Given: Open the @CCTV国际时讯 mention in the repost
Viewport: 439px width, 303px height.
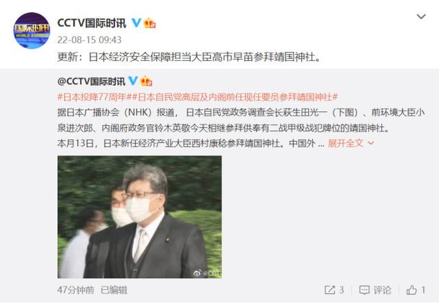Looking at the screenshot, I should coord(91,82).
